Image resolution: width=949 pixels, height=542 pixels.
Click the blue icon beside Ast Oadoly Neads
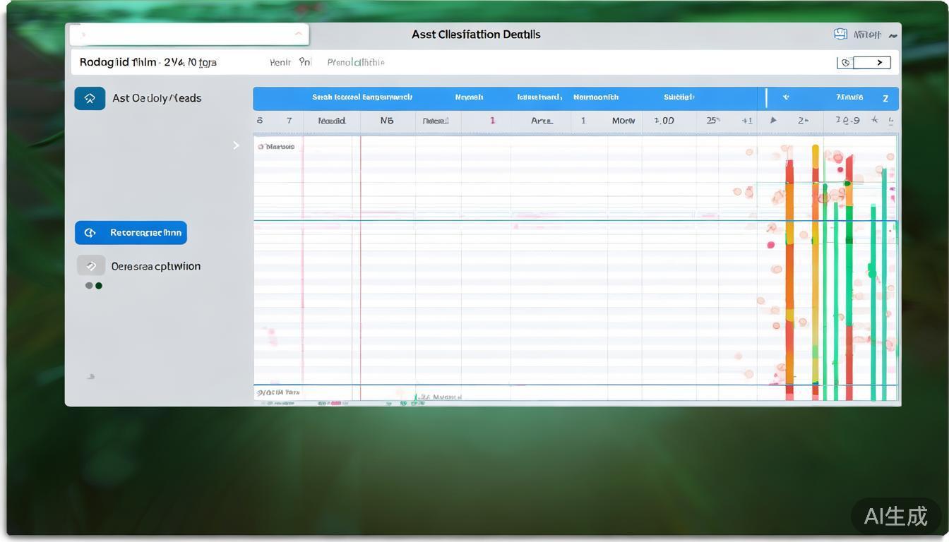90,99
